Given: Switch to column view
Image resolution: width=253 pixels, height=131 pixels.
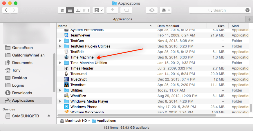Looking at the screenshot, I should pos(78,10).
